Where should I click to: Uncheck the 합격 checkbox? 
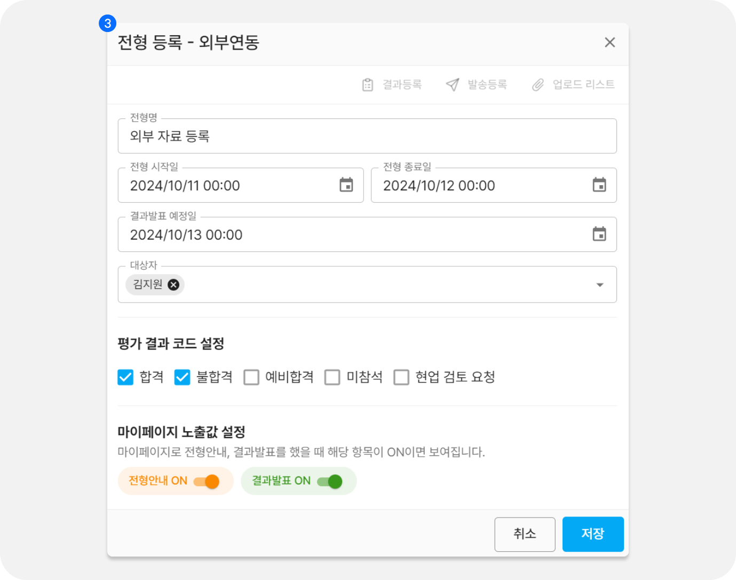(125, 377)
